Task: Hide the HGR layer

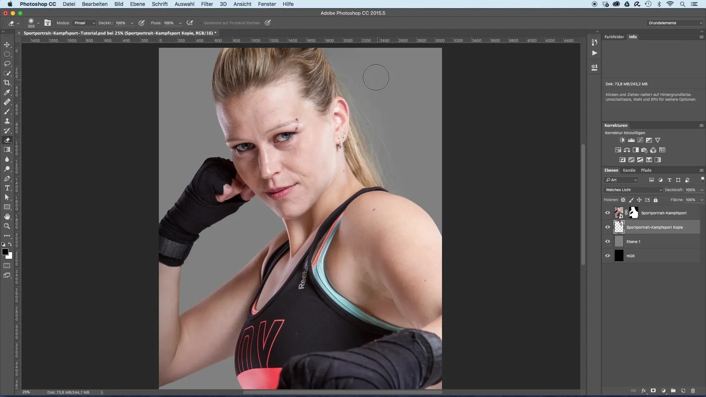Action: coord(607,256)
